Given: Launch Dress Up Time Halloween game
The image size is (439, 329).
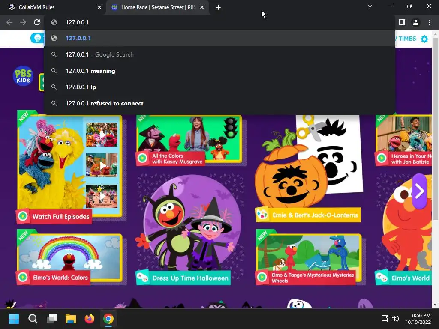Looking at the screenshot, I should click(x=189, y=230).
